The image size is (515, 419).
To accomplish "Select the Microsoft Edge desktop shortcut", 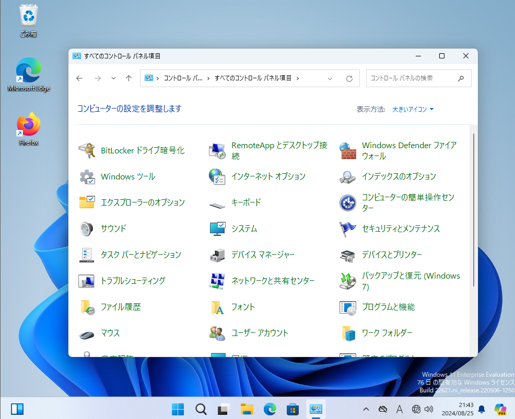I will pyautogui.click(x=29, y=75).
